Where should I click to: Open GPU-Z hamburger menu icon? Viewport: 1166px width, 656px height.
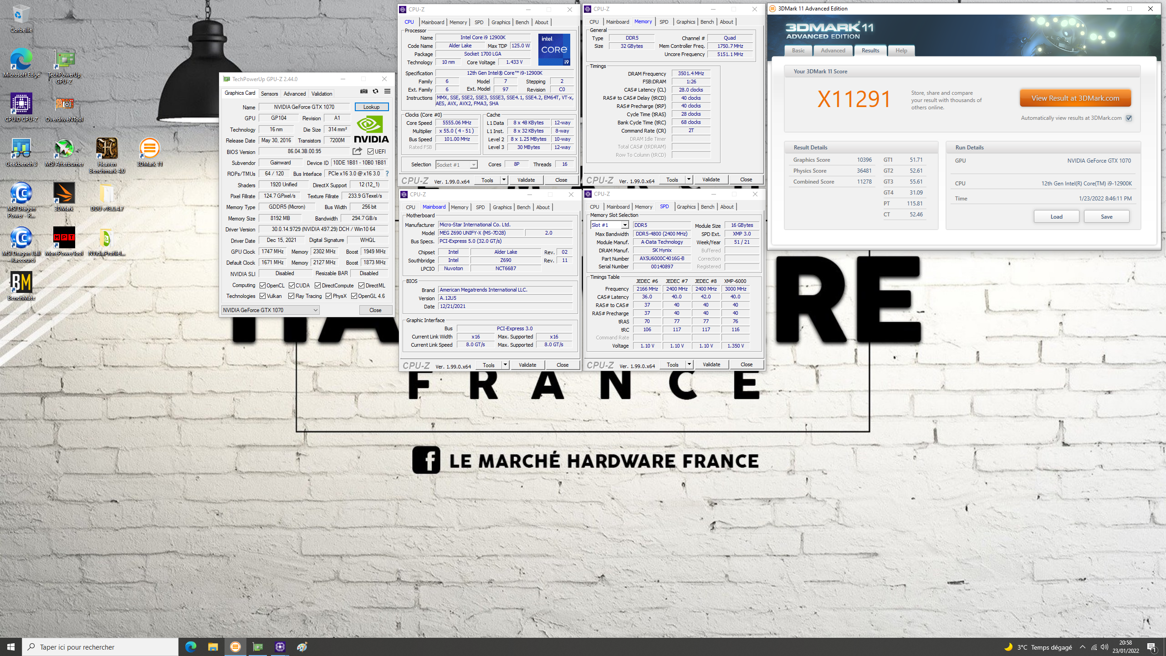click(x=387, y=91)
